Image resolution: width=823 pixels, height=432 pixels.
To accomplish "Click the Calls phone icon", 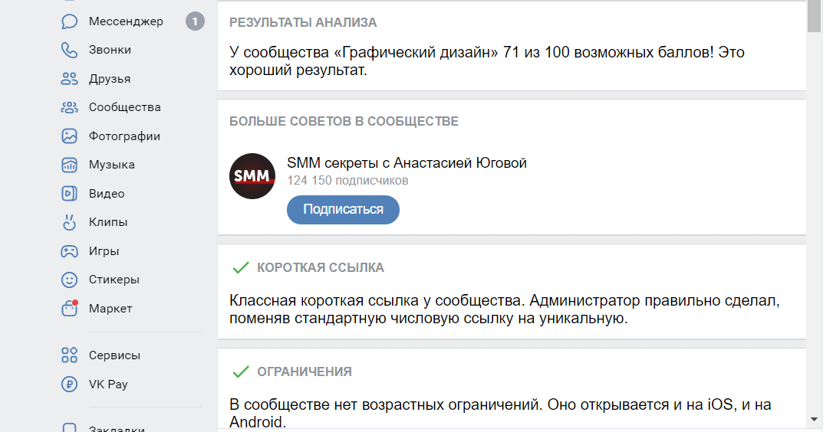I will coord(70,50).
